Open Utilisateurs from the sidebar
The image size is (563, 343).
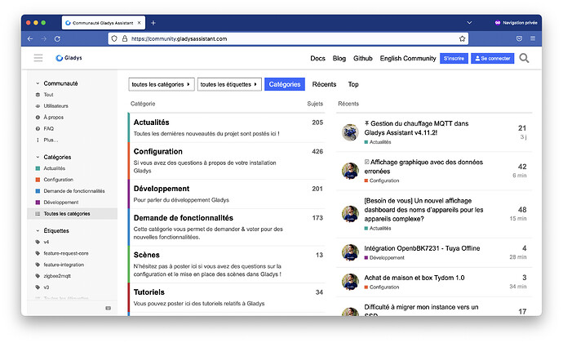click(55, 106)
